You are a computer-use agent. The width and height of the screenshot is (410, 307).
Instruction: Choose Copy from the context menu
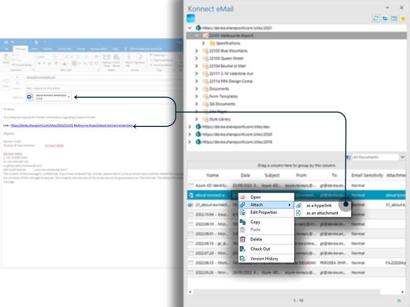(x=266, y=222)
